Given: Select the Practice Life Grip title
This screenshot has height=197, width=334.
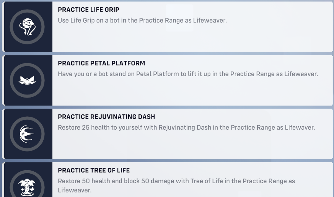Looking at the screenshot, I should click(x=88, y=10).
